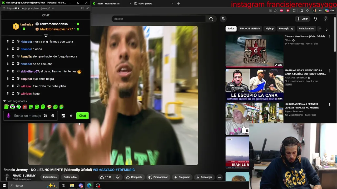
Task: Open the translate icon in chat input
Action: [45, 116]
